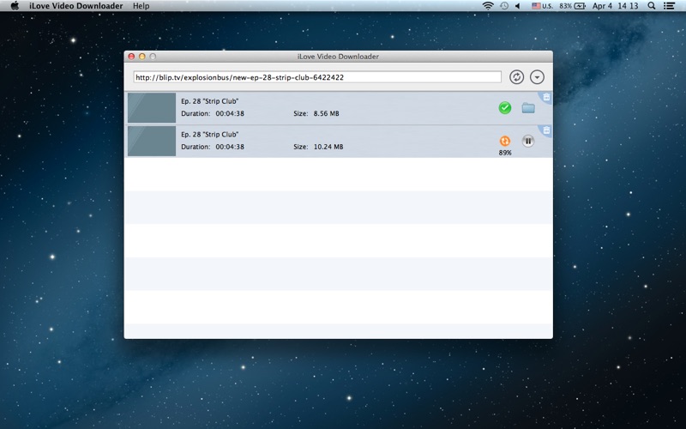Close the iLove Video Downloader window
This screenshot has width=686, height=429.
coord(131,57)
